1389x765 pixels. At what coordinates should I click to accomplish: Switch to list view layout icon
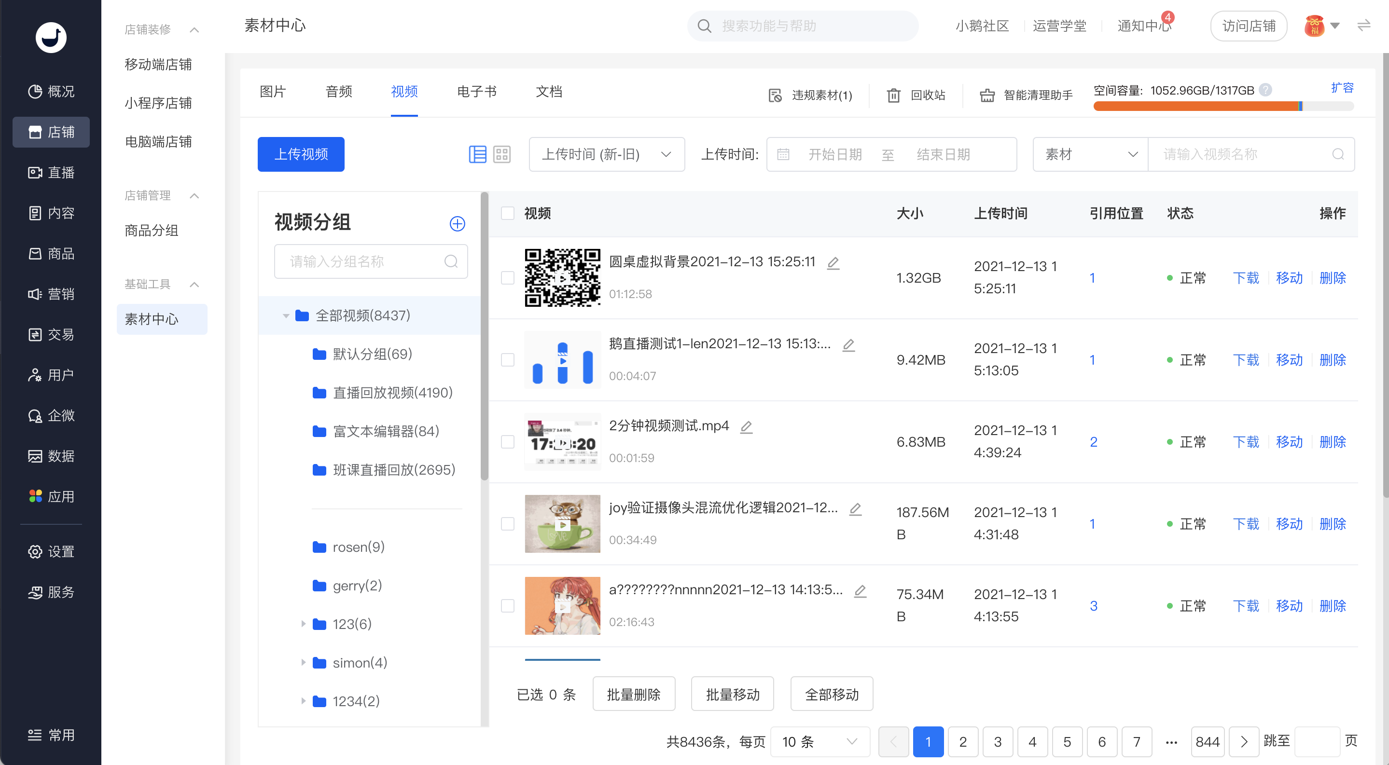(477, 155)
